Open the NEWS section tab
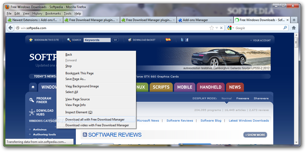Viewport: 306px width, 152px height. [235, 87]
